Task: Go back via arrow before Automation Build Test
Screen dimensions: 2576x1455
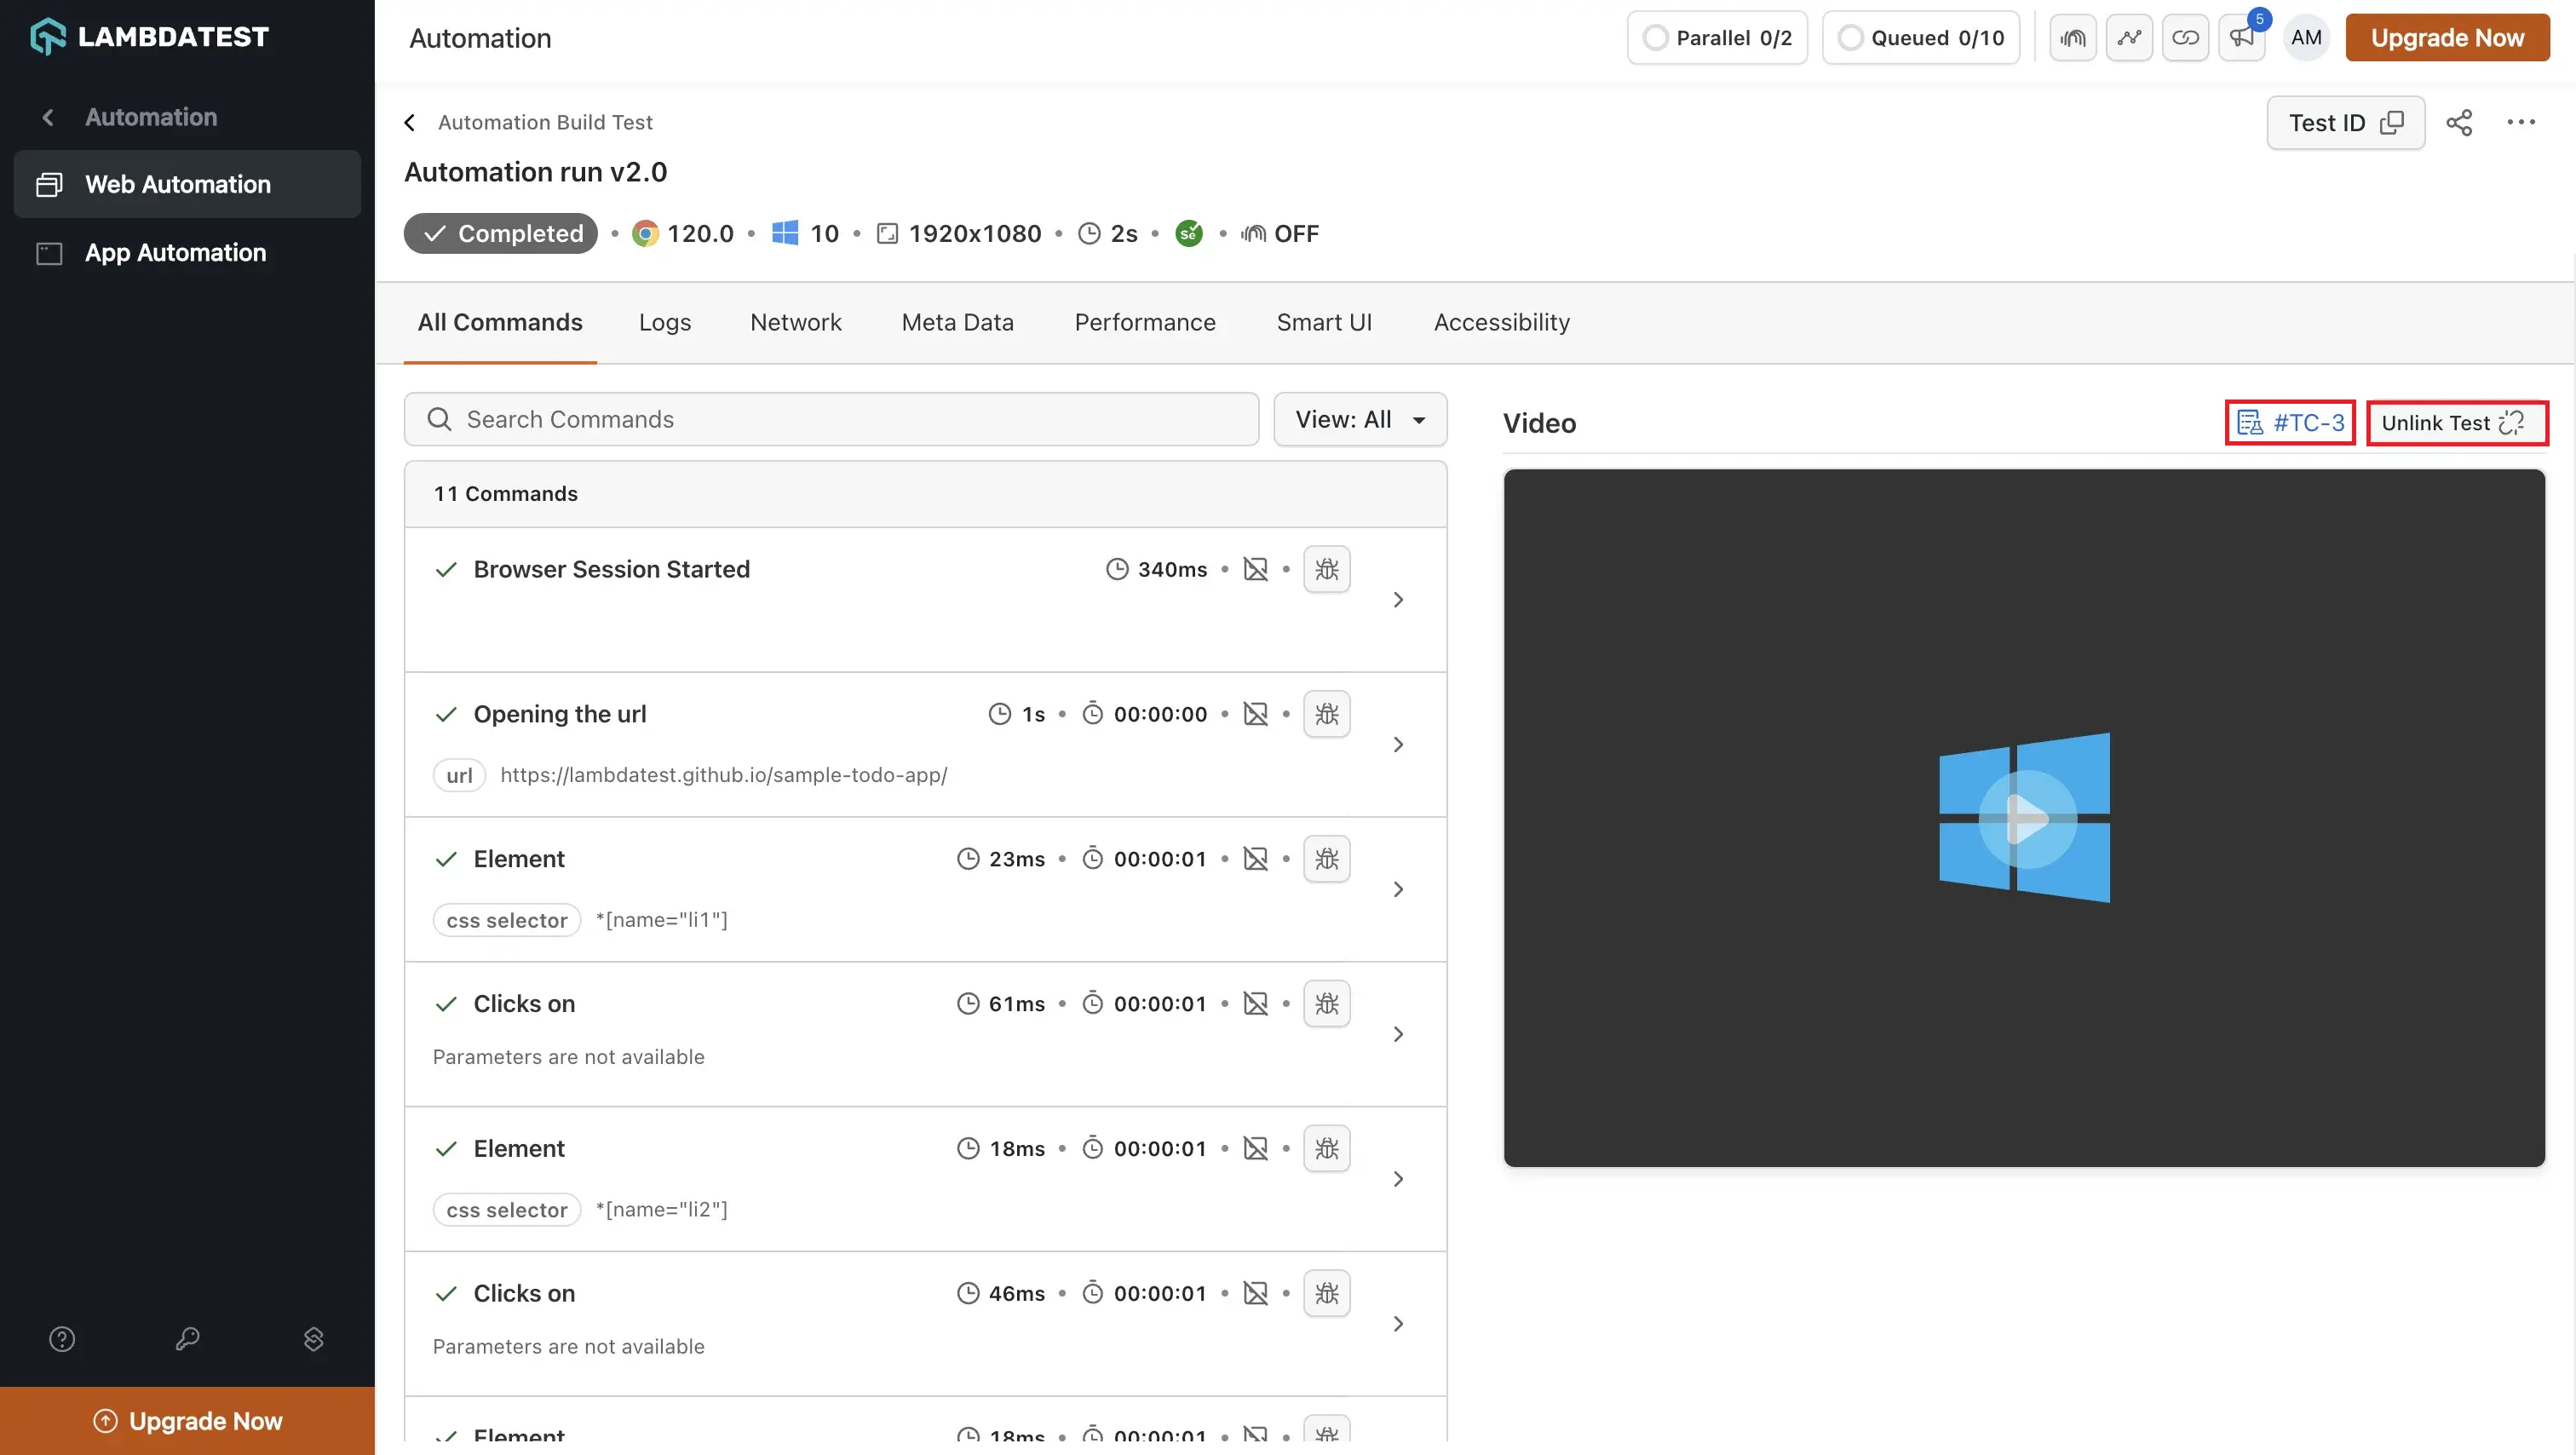Action: coord(410,122)
